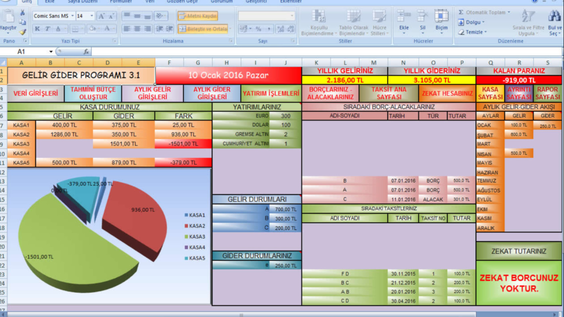The image size is (564, 317).
Task: Open the Hizalama dialog launcher
Action: coord(231,41)
